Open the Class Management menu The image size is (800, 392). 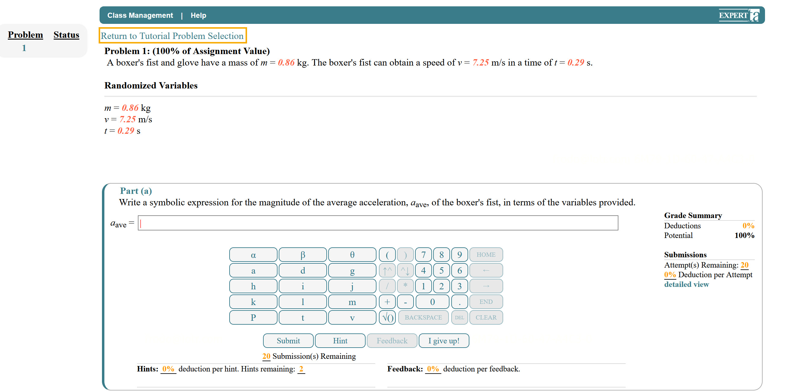(140, 15)
